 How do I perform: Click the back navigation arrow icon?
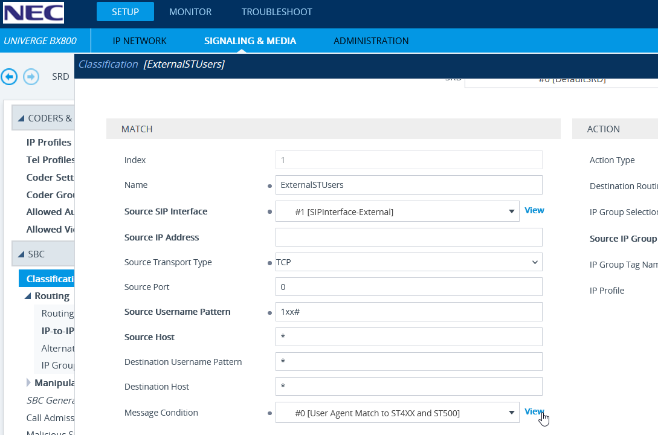point(9,77)
